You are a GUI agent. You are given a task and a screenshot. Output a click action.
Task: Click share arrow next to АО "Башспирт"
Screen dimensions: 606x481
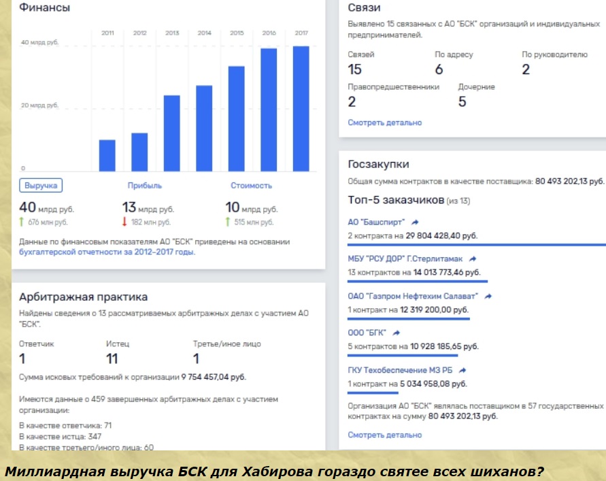coord(416,222)
